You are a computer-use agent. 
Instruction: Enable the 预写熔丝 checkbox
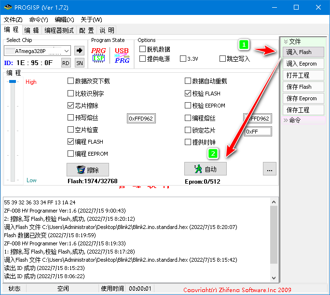click(x=70, y=117)
